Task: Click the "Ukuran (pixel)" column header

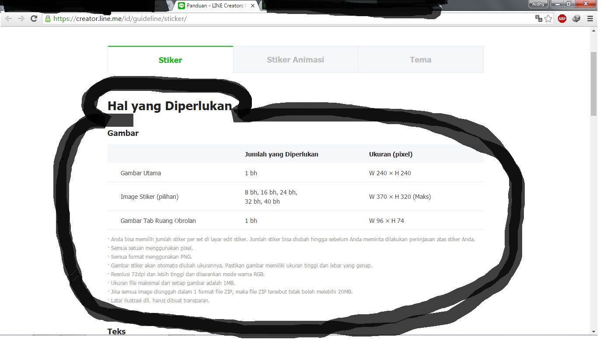Action: point(391,154)
